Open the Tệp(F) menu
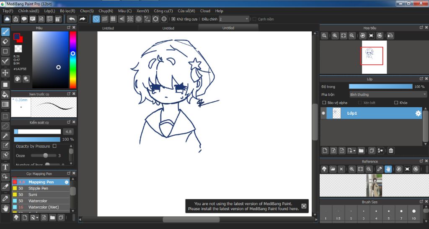This screenshot has height=229, width=429. 8,11
